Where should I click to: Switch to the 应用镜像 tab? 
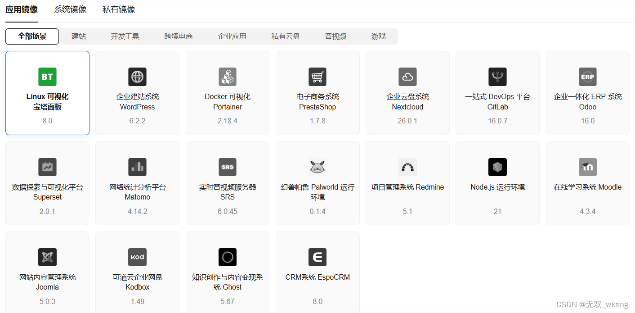pyautogui.click(x=22, y=9)
